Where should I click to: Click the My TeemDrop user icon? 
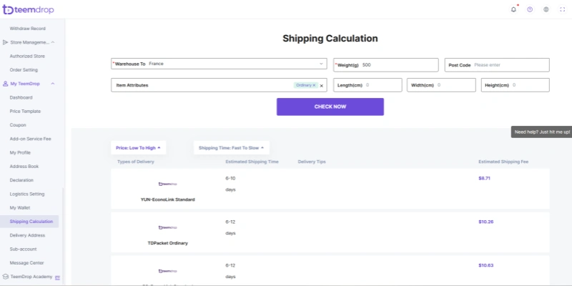click(5, 84)
